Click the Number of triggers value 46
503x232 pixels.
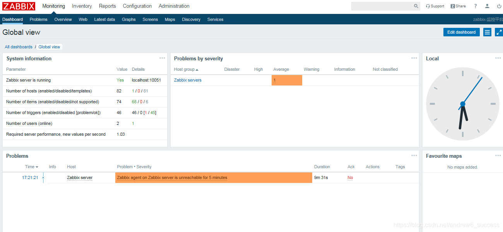pos(119,113)
